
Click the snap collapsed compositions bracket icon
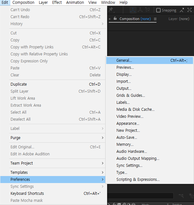tap(190, 10)
